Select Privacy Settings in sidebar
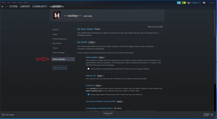217x119 pixels. tap(63, 59)
